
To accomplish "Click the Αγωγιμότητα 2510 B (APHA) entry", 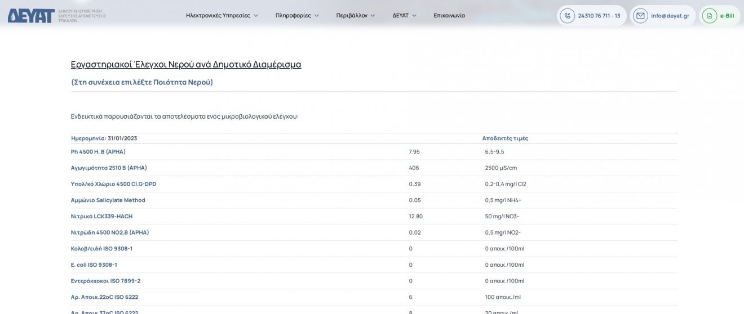I will pyautogui.click(x=109, y=168).
